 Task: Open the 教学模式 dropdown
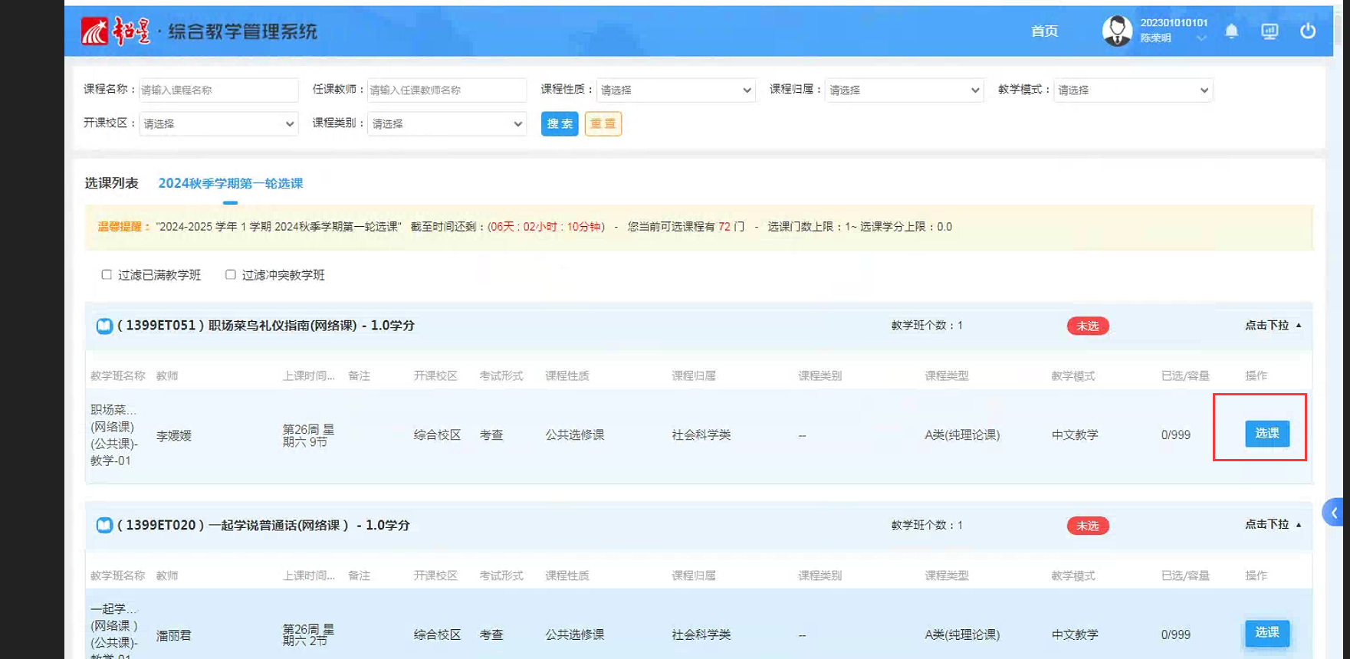click(1132, 90)
